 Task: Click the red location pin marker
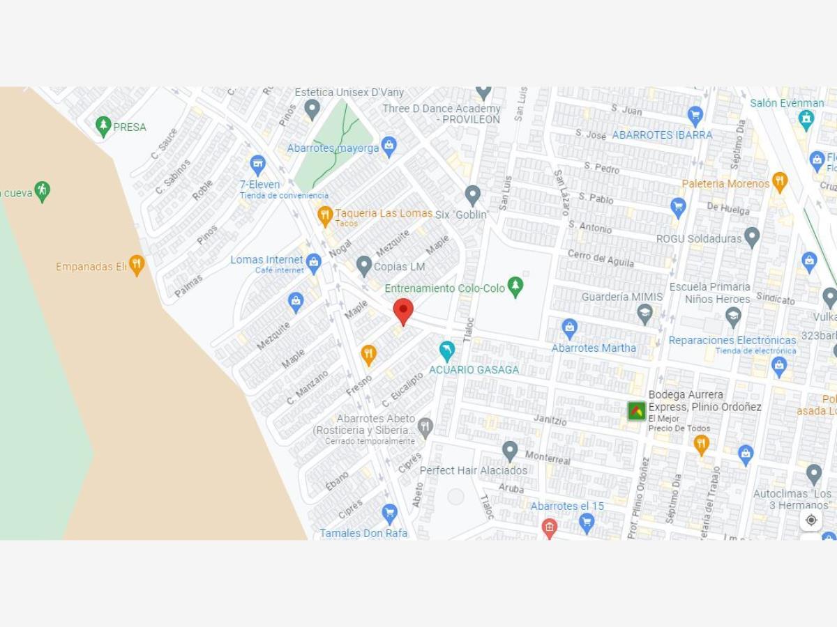coord(403,311)
